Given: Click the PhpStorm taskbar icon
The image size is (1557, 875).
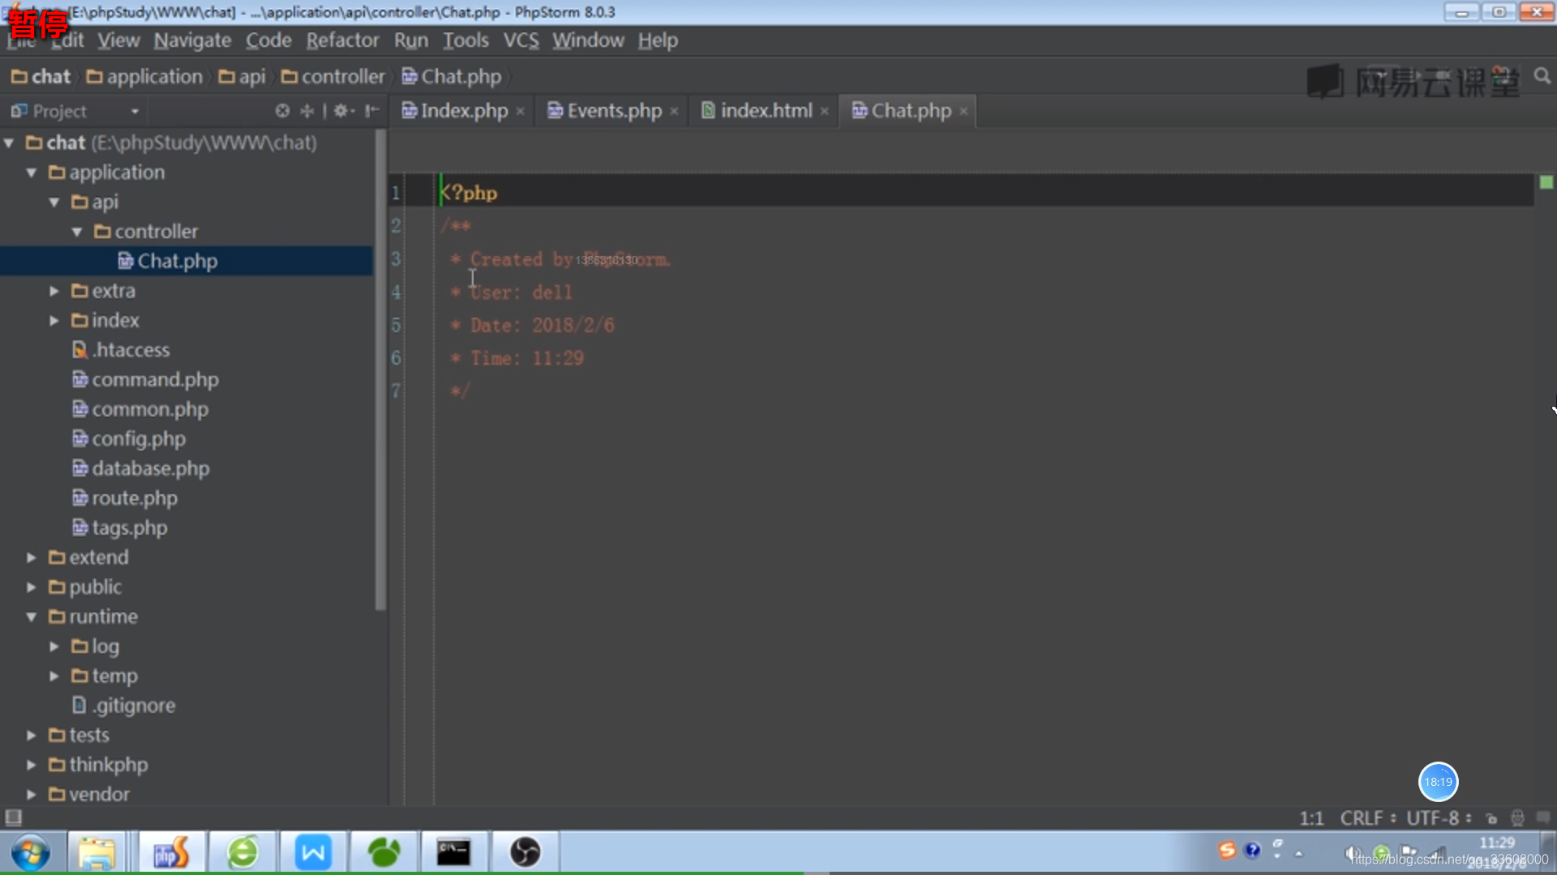Looking at the screenshot, I should pyautogui.click(x=170, y=852).
